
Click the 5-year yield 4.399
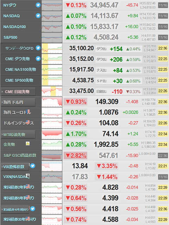[x=110, y=198]
